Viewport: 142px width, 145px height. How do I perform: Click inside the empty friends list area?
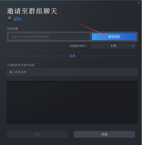72,102
